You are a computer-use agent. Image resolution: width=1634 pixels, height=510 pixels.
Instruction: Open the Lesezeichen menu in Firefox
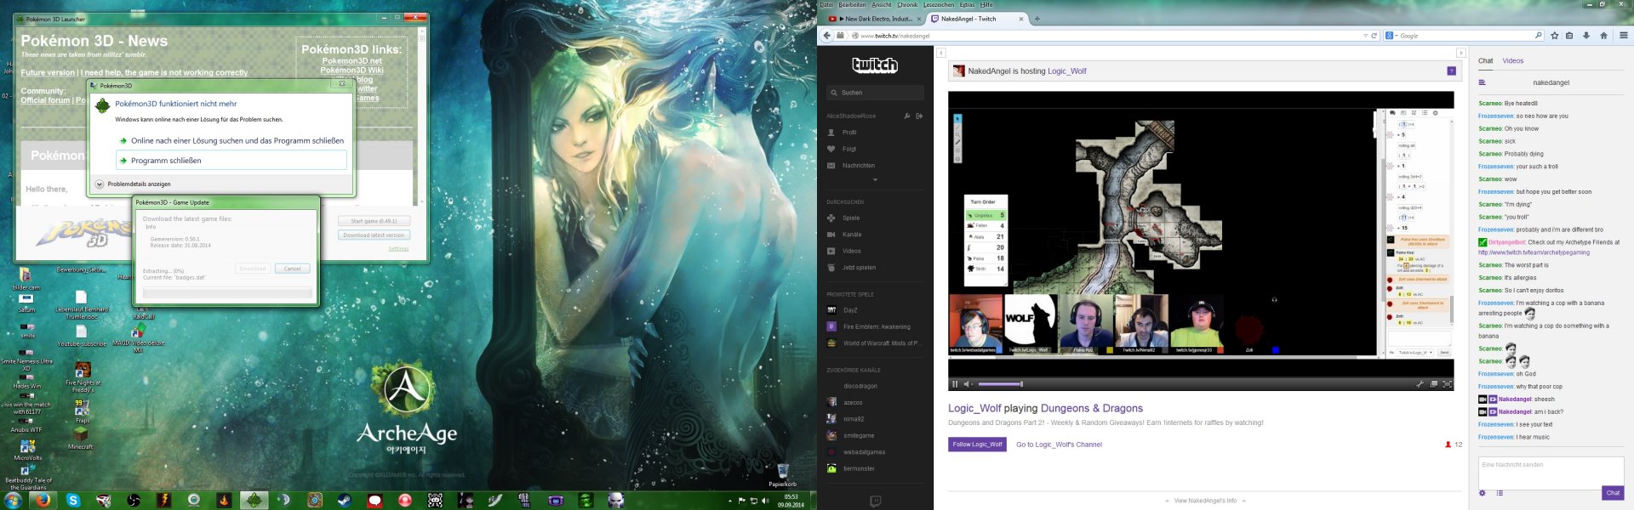[x=938, y=5]
